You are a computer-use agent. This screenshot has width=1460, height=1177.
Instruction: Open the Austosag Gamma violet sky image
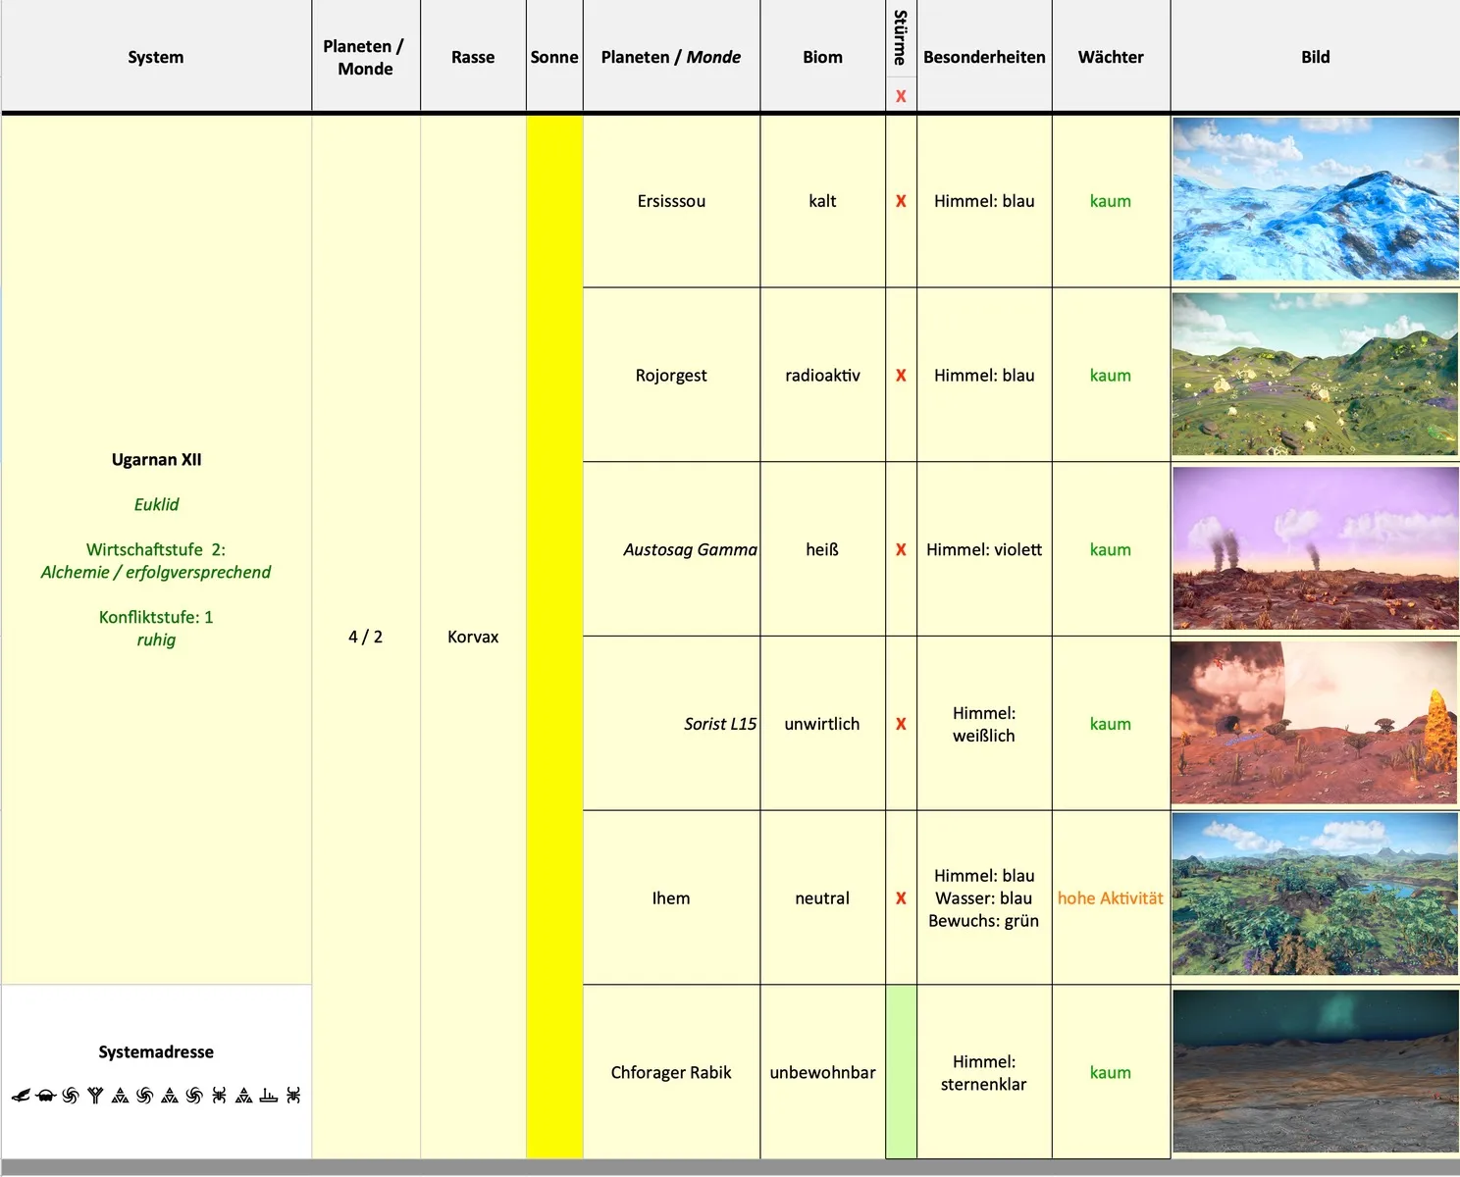(x=1315, y=549)
